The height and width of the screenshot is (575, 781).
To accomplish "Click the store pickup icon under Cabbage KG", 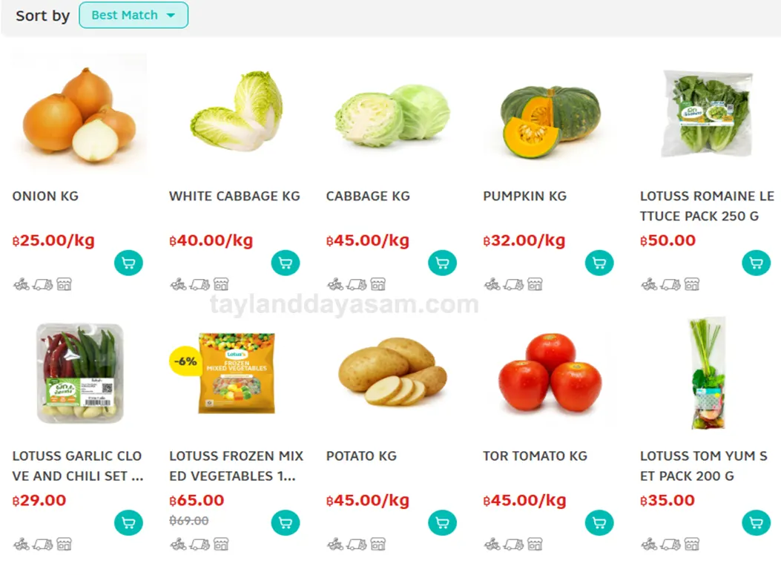I will tap(378, 284).
